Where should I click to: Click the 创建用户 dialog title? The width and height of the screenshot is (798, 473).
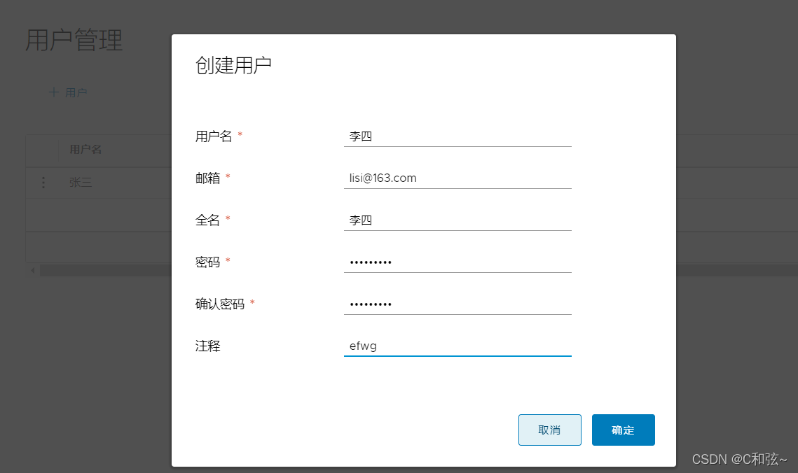(233, 66)
